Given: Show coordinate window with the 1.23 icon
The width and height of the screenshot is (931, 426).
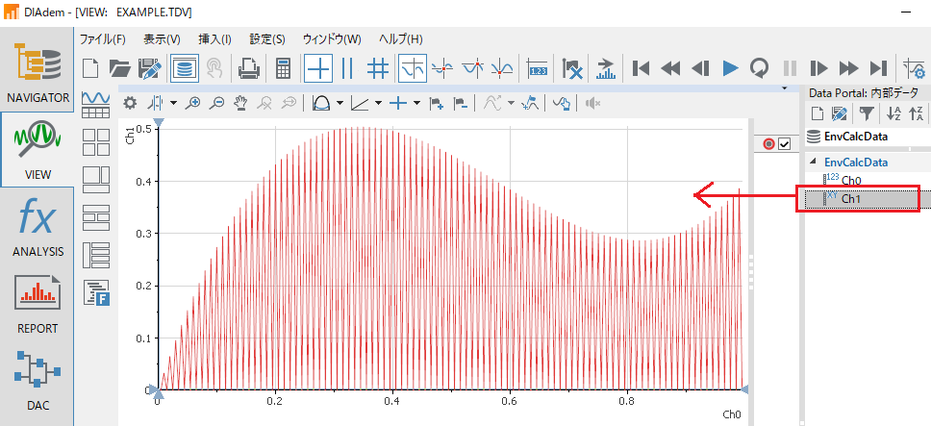Looking at the screenshot, I should [x=537, y=69].
